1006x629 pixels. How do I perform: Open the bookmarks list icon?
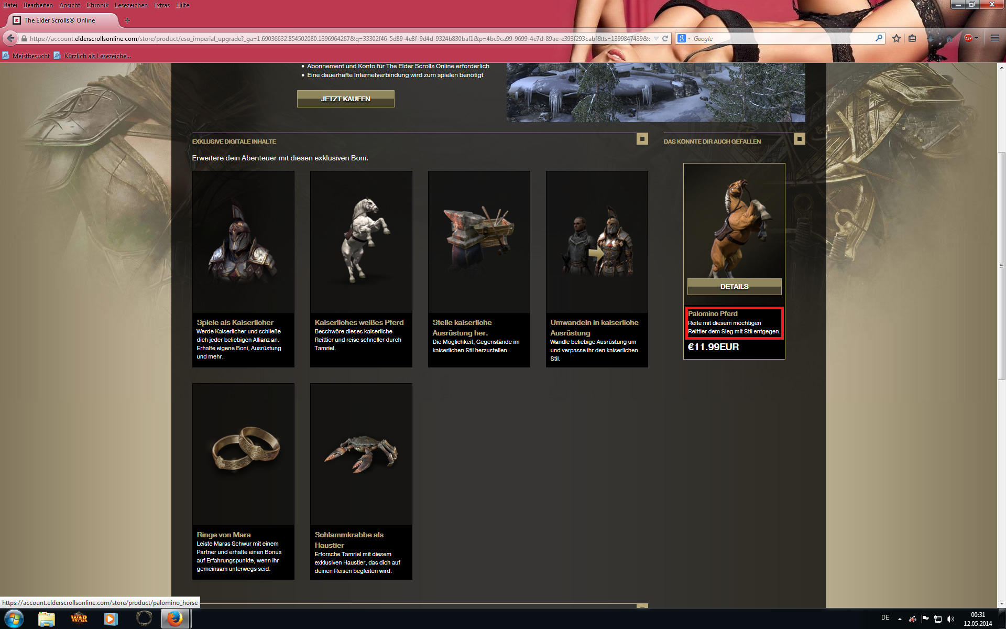[x=912, y=38]
